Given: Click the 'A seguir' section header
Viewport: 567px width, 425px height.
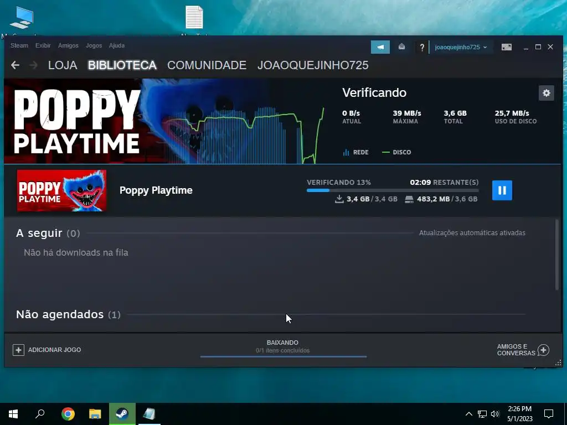Looking at the screenshot, I should 48,233.
